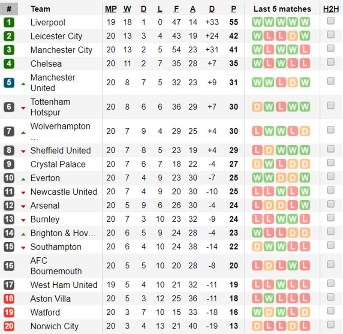
Task: Click Norwich City's last result in Last 5 matches
Action: point(305,326)
